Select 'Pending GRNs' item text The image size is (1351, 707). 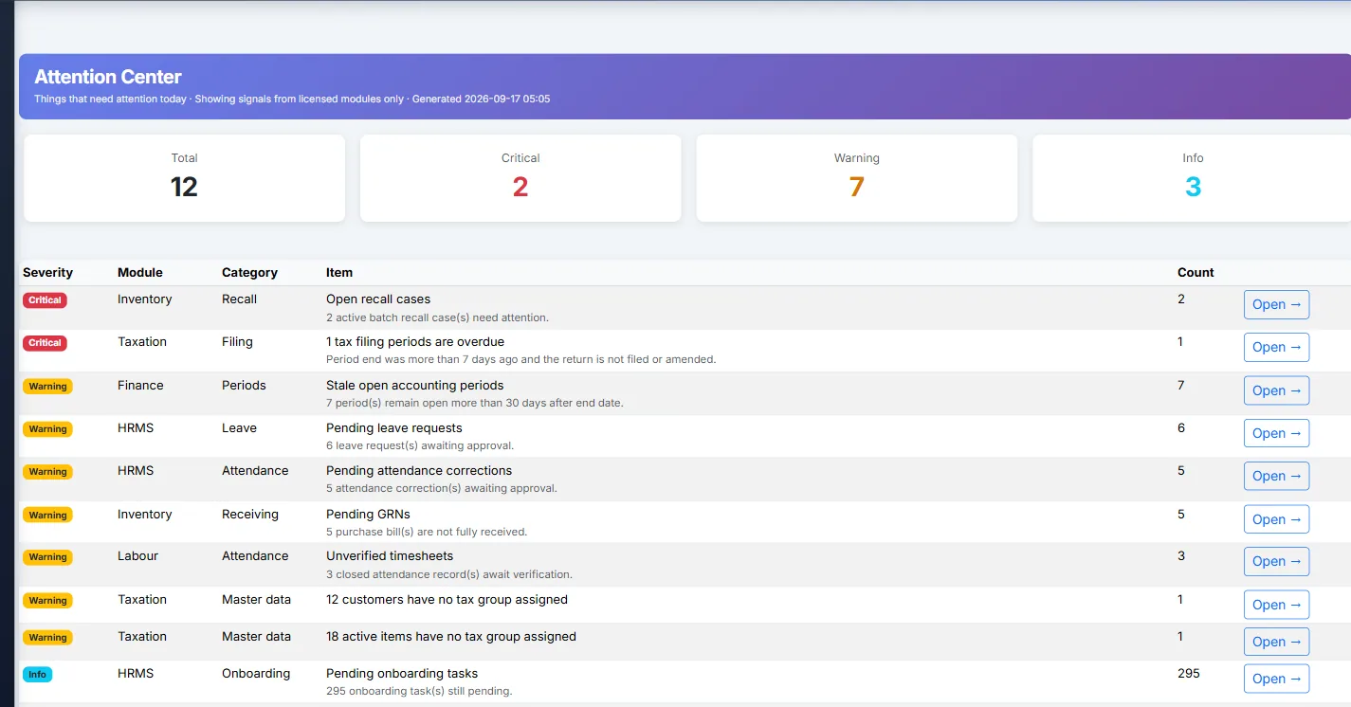point(368,514)
